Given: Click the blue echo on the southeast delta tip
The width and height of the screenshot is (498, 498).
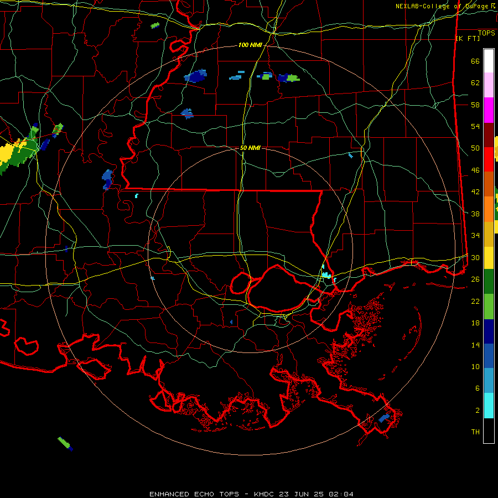Looking at the screenshot, I should click(x=385, y=418).
